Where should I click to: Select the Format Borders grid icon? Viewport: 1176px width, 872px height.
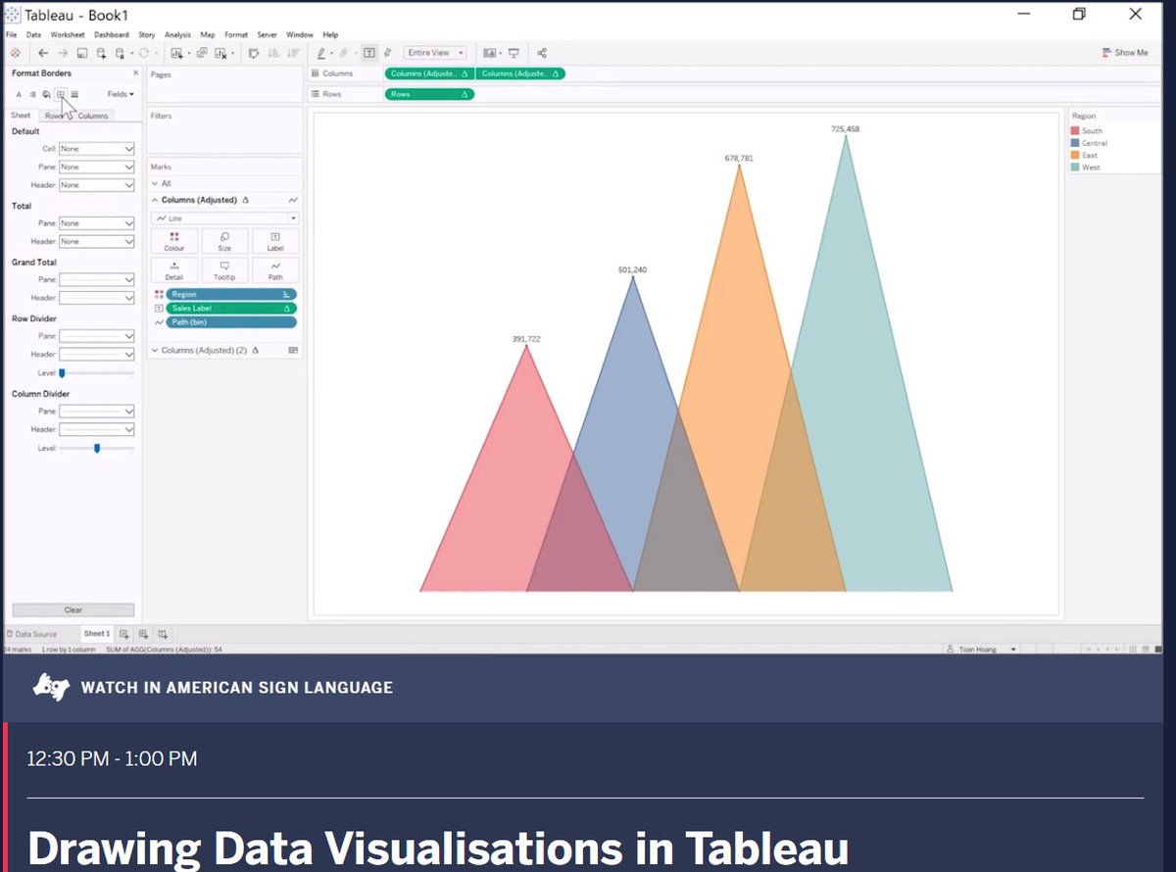coord(61,94)
